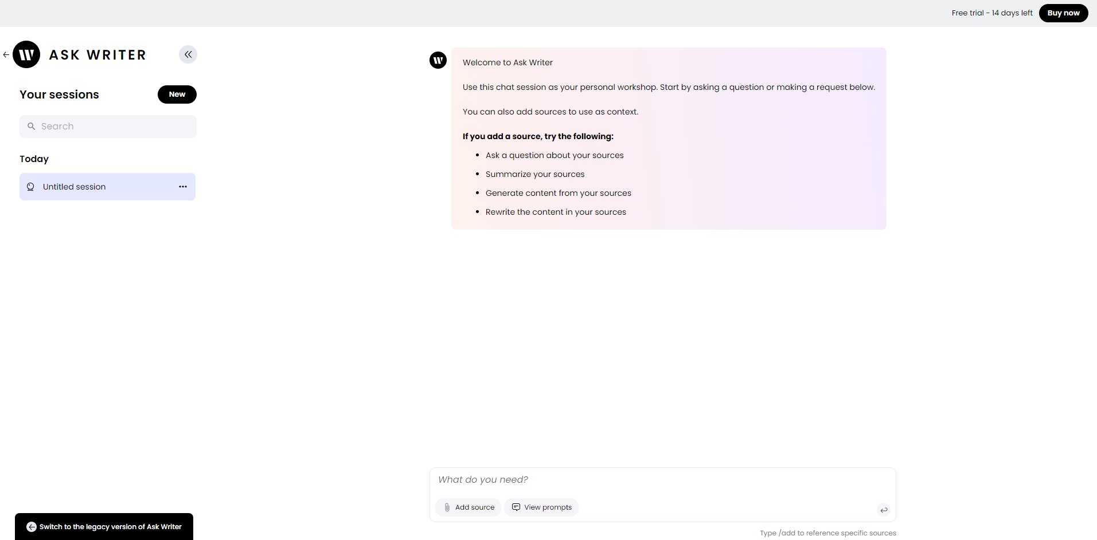
Task: Start a new session with the New button
Action: [177, 94]
